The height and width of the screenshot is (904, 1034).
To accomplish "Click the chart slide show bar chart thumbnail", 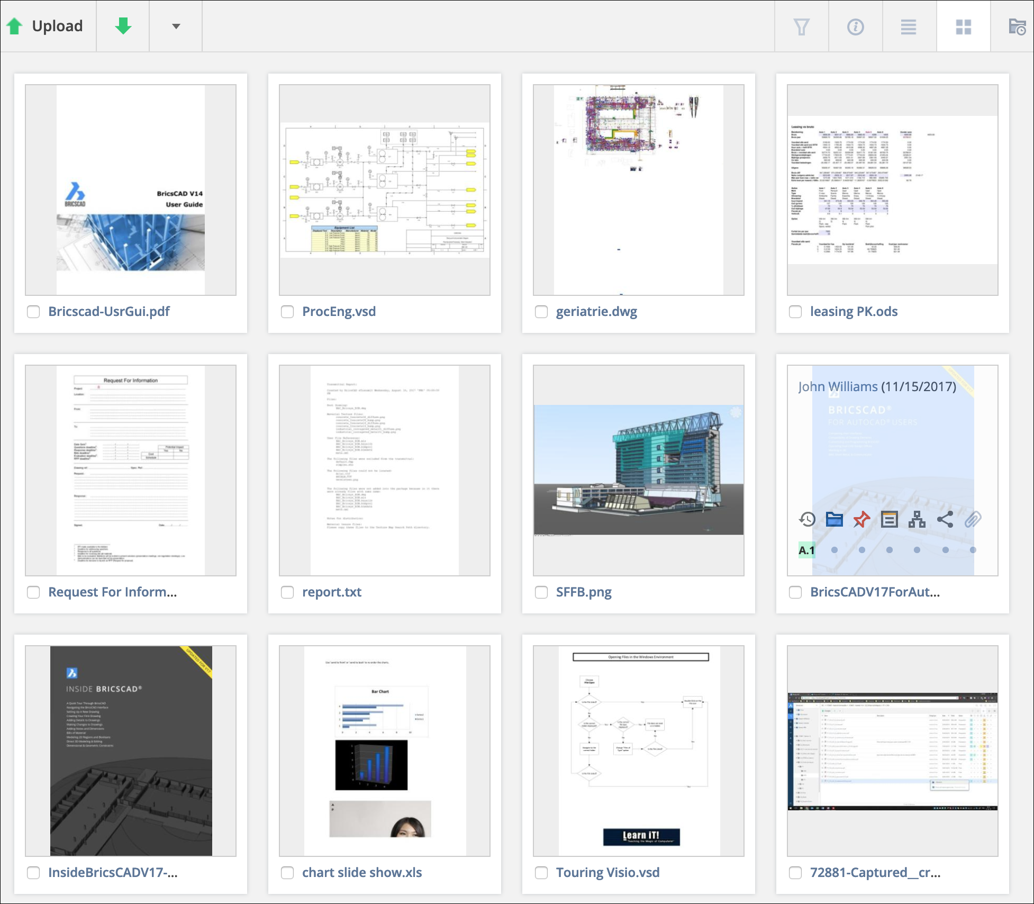I will (385, 751).
